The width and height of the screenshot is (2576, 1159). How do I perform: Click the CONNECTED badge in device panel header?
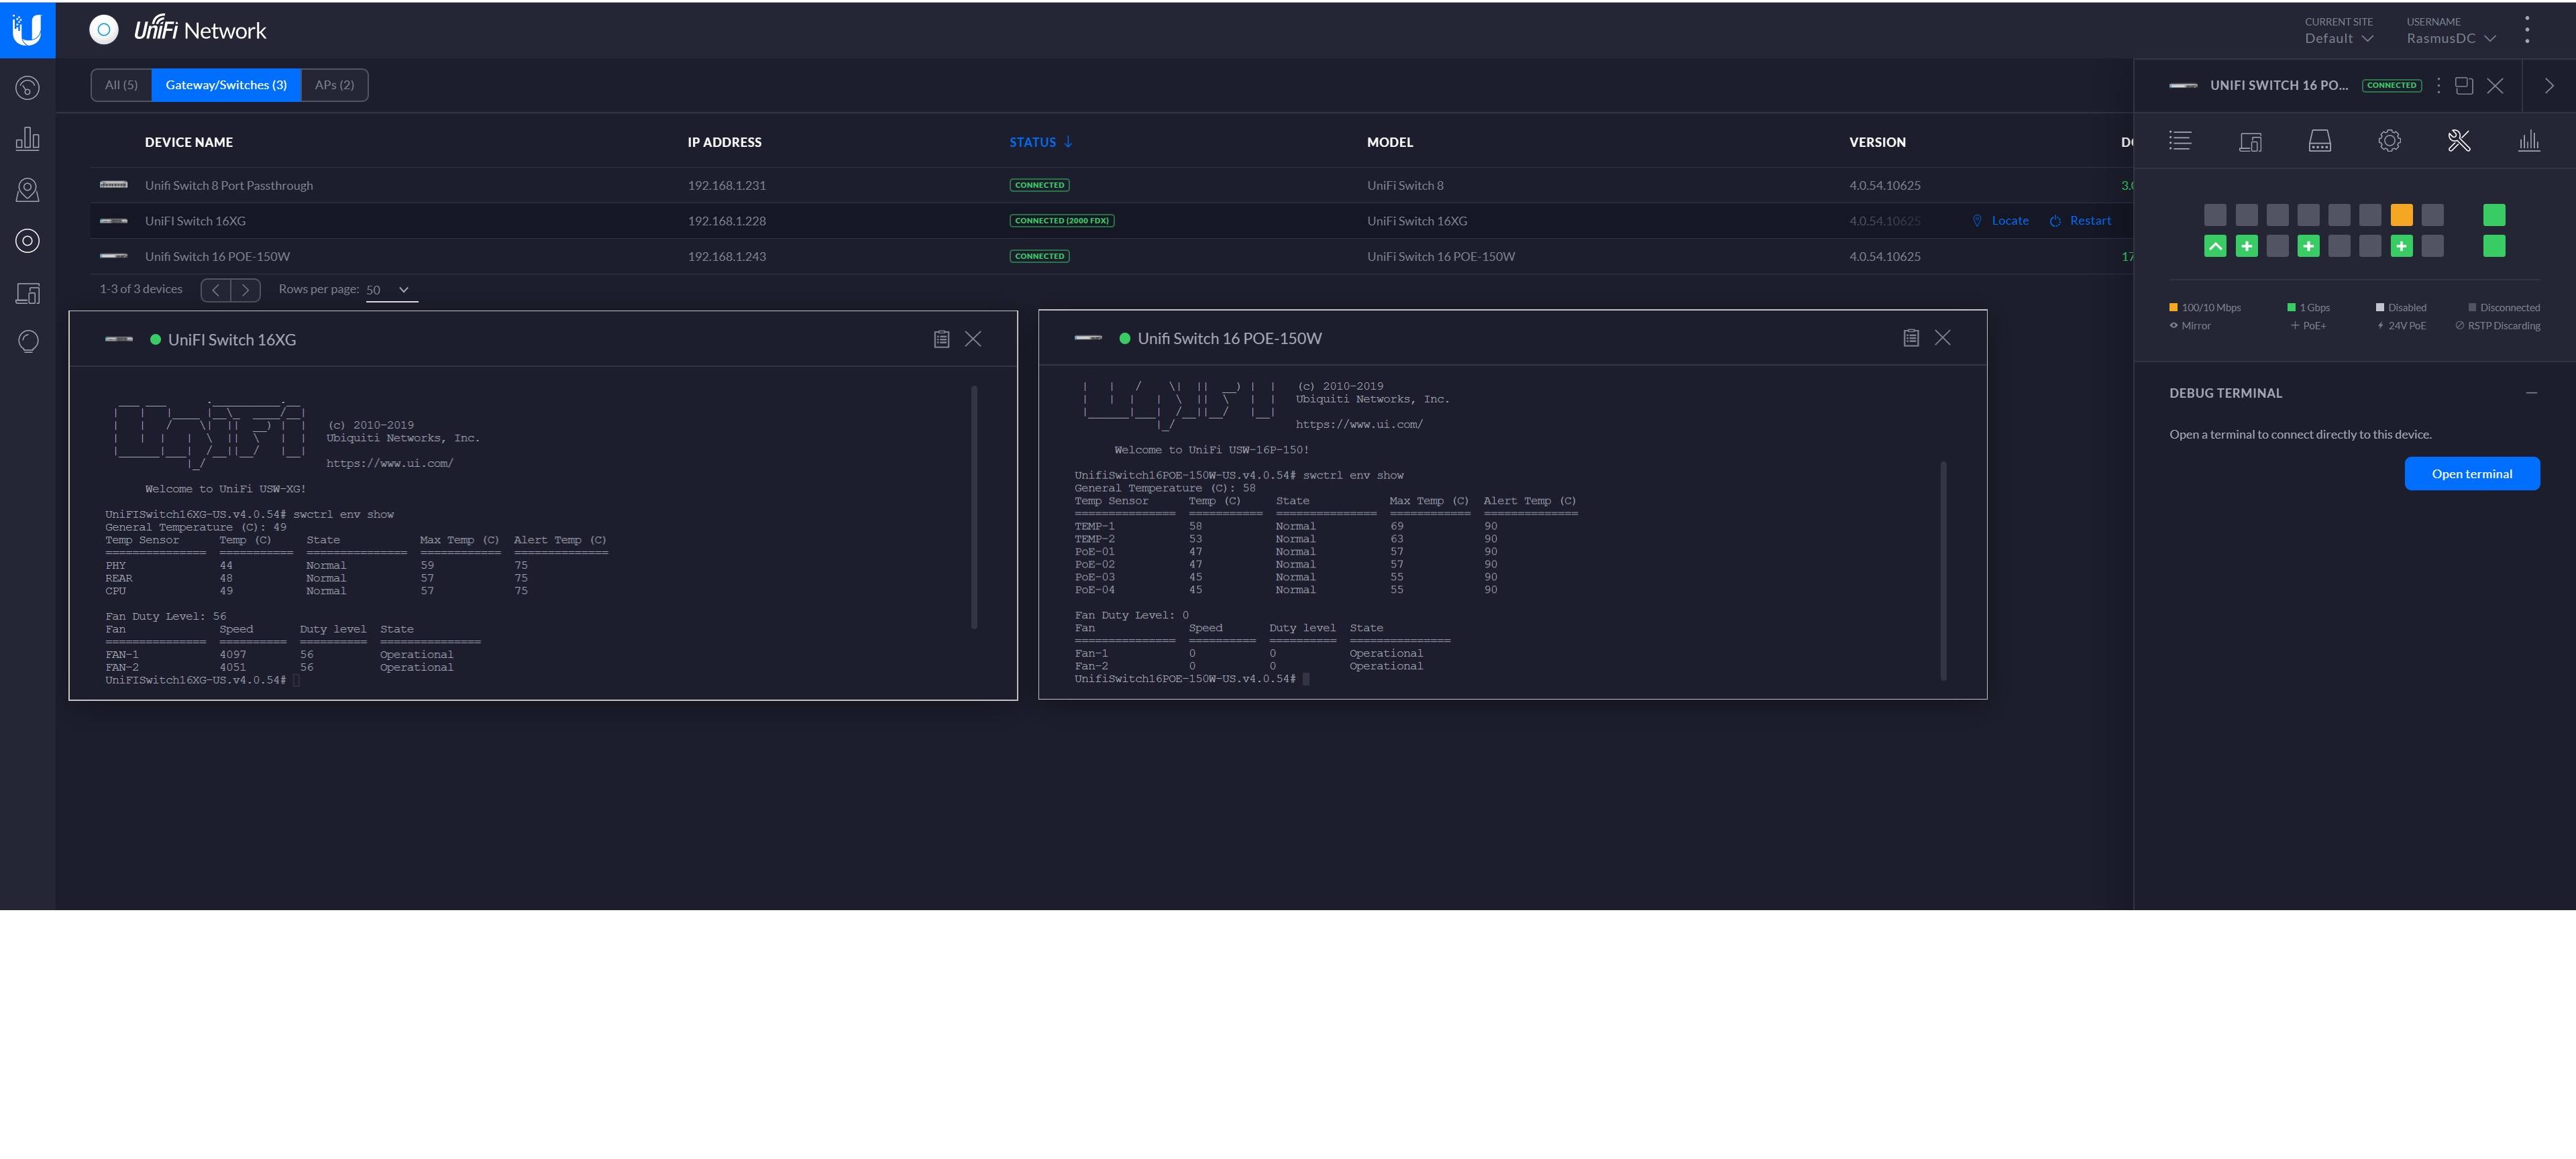[x=2391, y=85]
